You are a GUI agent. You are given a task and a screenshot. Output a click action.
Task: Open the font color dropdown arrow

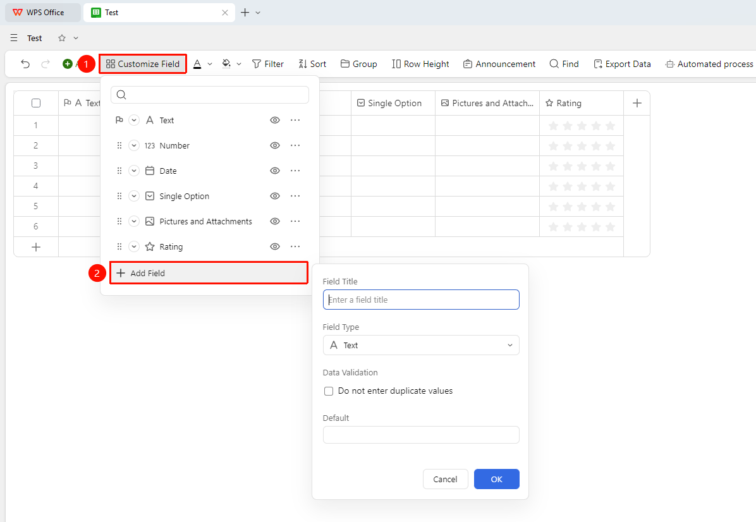click(210, 64)
